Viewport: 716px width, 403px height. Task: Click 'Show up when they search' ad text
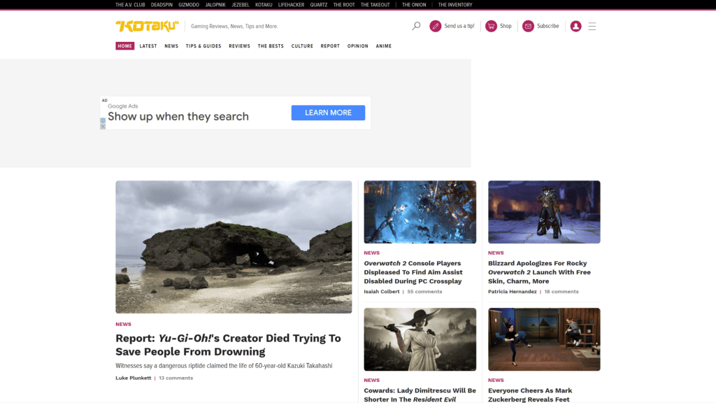point(178,117)
